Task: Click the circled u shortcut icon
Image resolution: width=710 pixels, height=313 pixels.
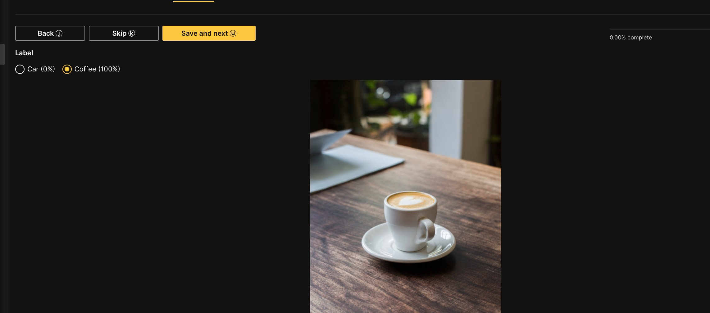Action: coord(233,33)
